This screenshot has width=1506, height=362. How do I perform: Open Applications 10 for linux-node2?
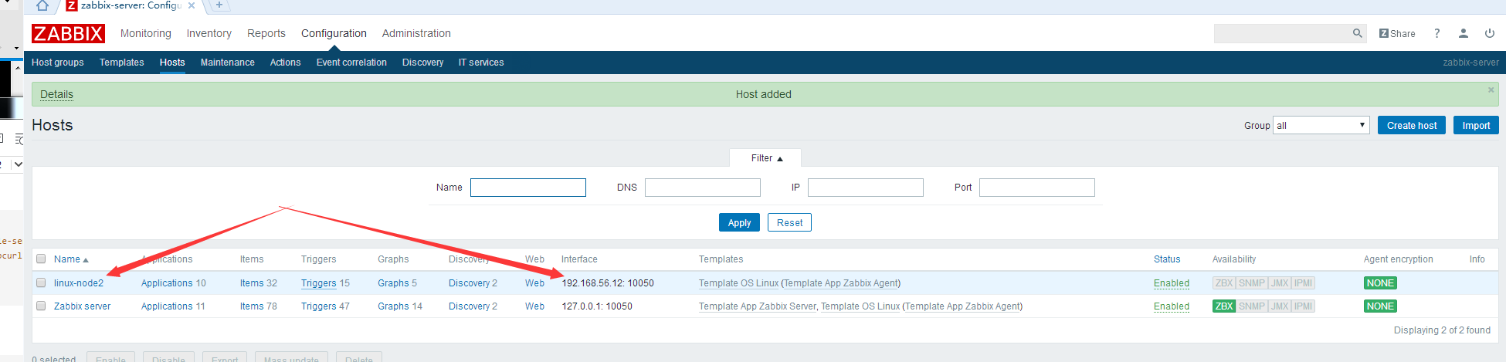tap(167, 283)
